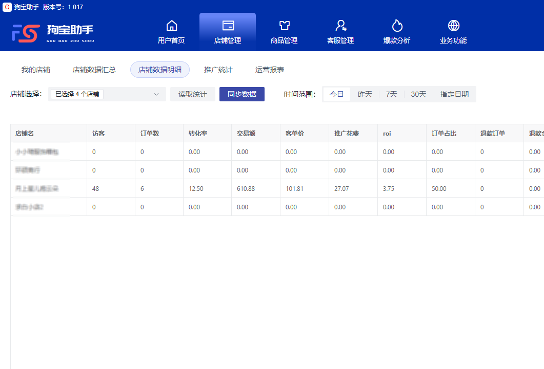
Task: Click the customer service person icon
Action: click(x=340, y=26)
